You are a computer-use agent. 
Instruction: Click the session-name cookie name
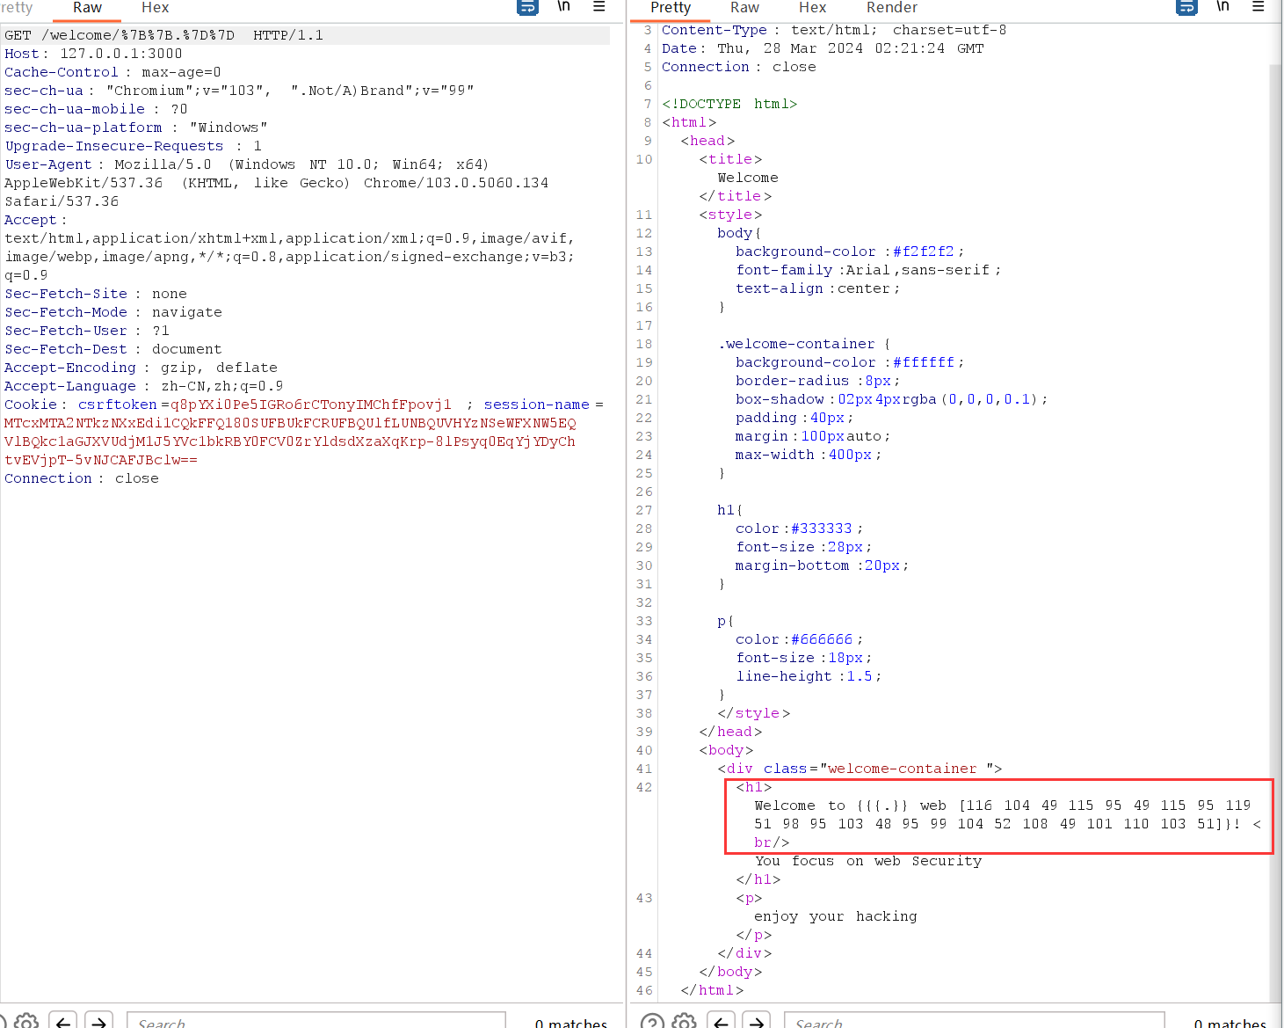tap(537, 405)
